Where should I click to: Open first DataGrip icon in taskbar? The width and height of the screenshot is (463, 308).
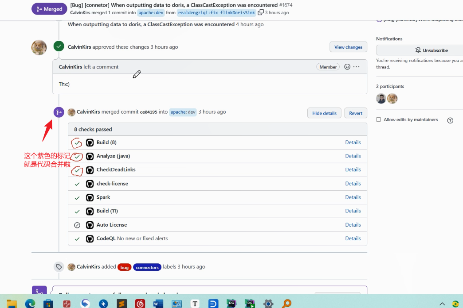(x=231, y=304)
